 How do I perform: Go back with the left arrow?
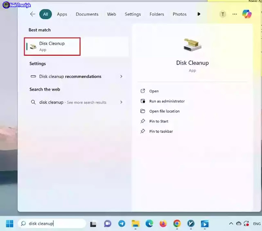tap(33, 14)
